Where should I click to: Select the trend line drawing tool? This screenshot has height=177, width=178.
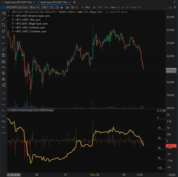3,19
